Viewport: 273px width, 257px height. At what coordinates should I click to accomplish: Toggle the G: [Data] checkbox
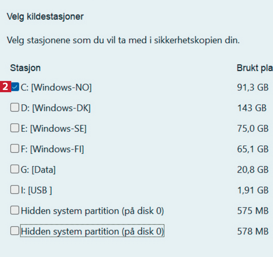pyautogui.click(x=14, y=169)
